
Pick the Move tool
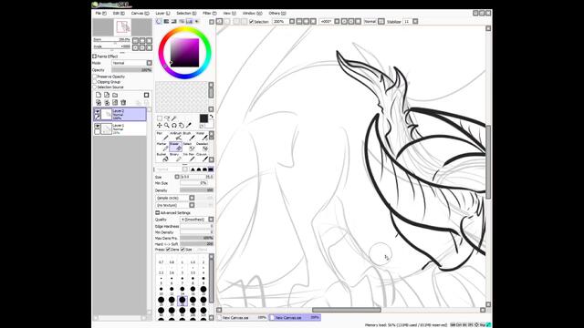point(160,126)
